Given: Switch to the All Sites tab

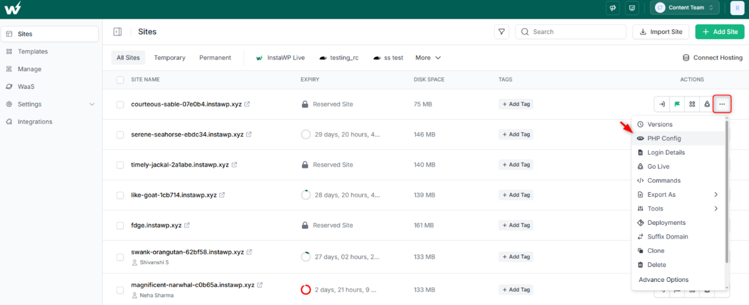Looking at the screenshot, I should pyautogui.click(x=128, y=58).
